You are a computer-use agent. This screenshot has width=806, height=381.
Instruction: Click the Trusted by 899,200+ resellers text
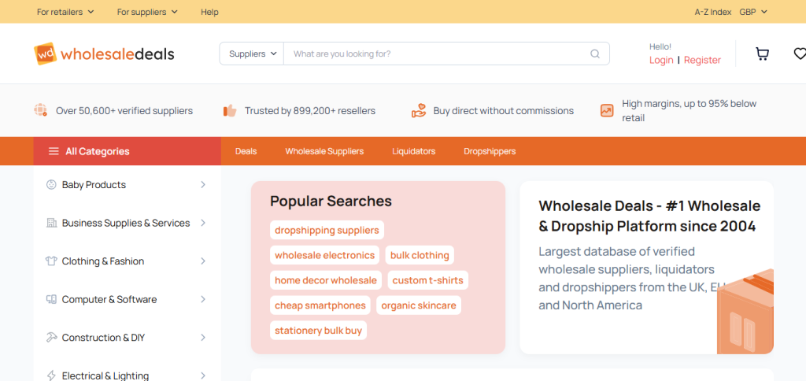pos(310,110)
